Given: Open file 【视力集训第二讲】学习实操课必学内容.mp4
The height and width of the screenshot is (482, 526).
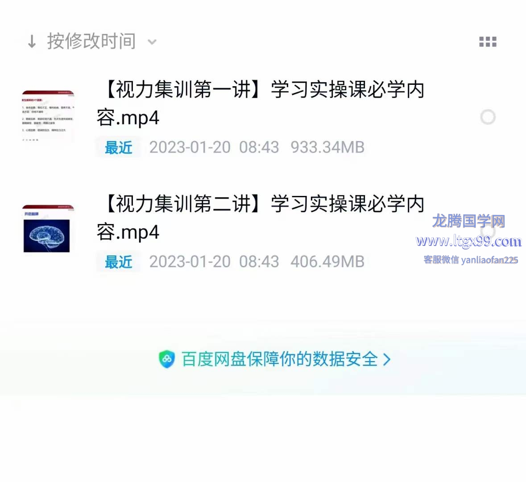Looking at the screenshot, I should point(261,218).
